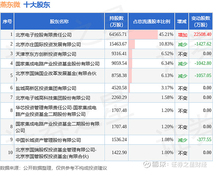The width and height of the screenshot is (213, 171).
Task: Click the 十大股东 title text
Action: point(37,5)
